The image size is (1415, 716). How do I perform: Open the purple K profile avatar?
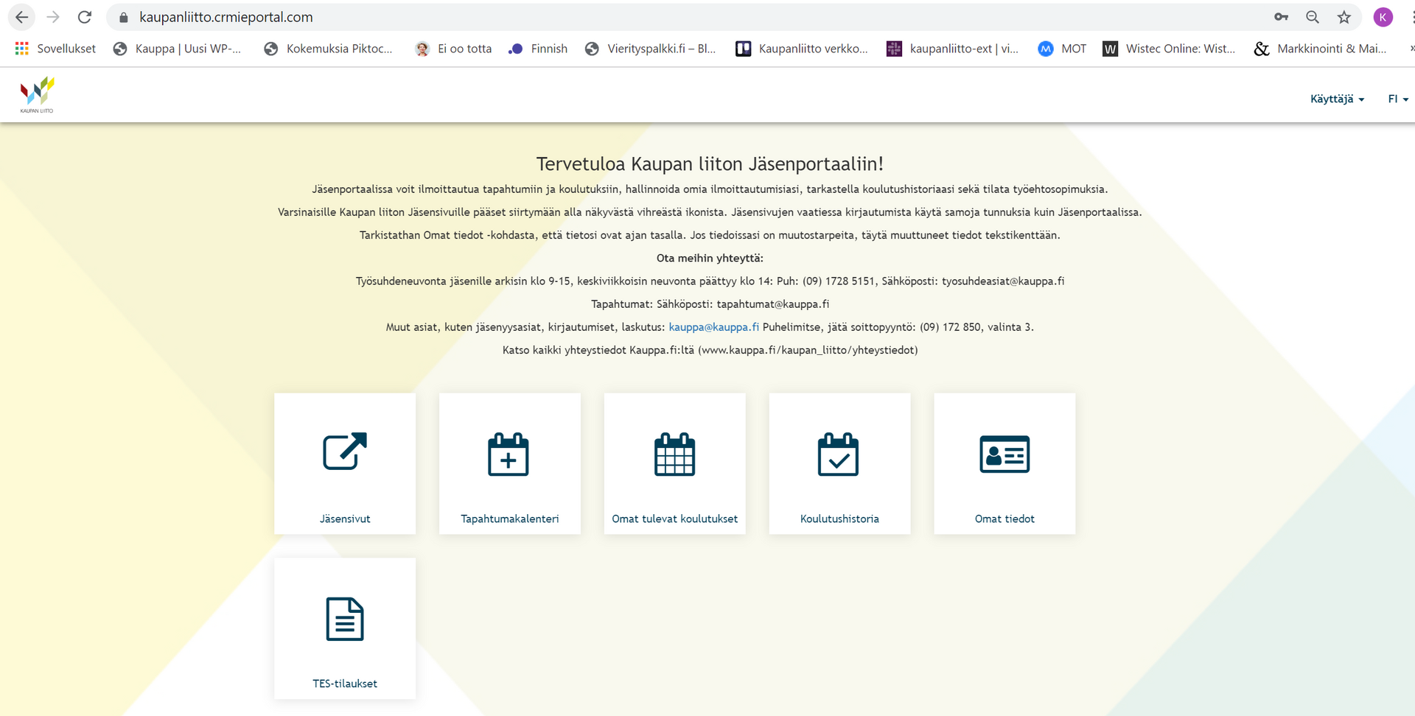click(1383, 17)
